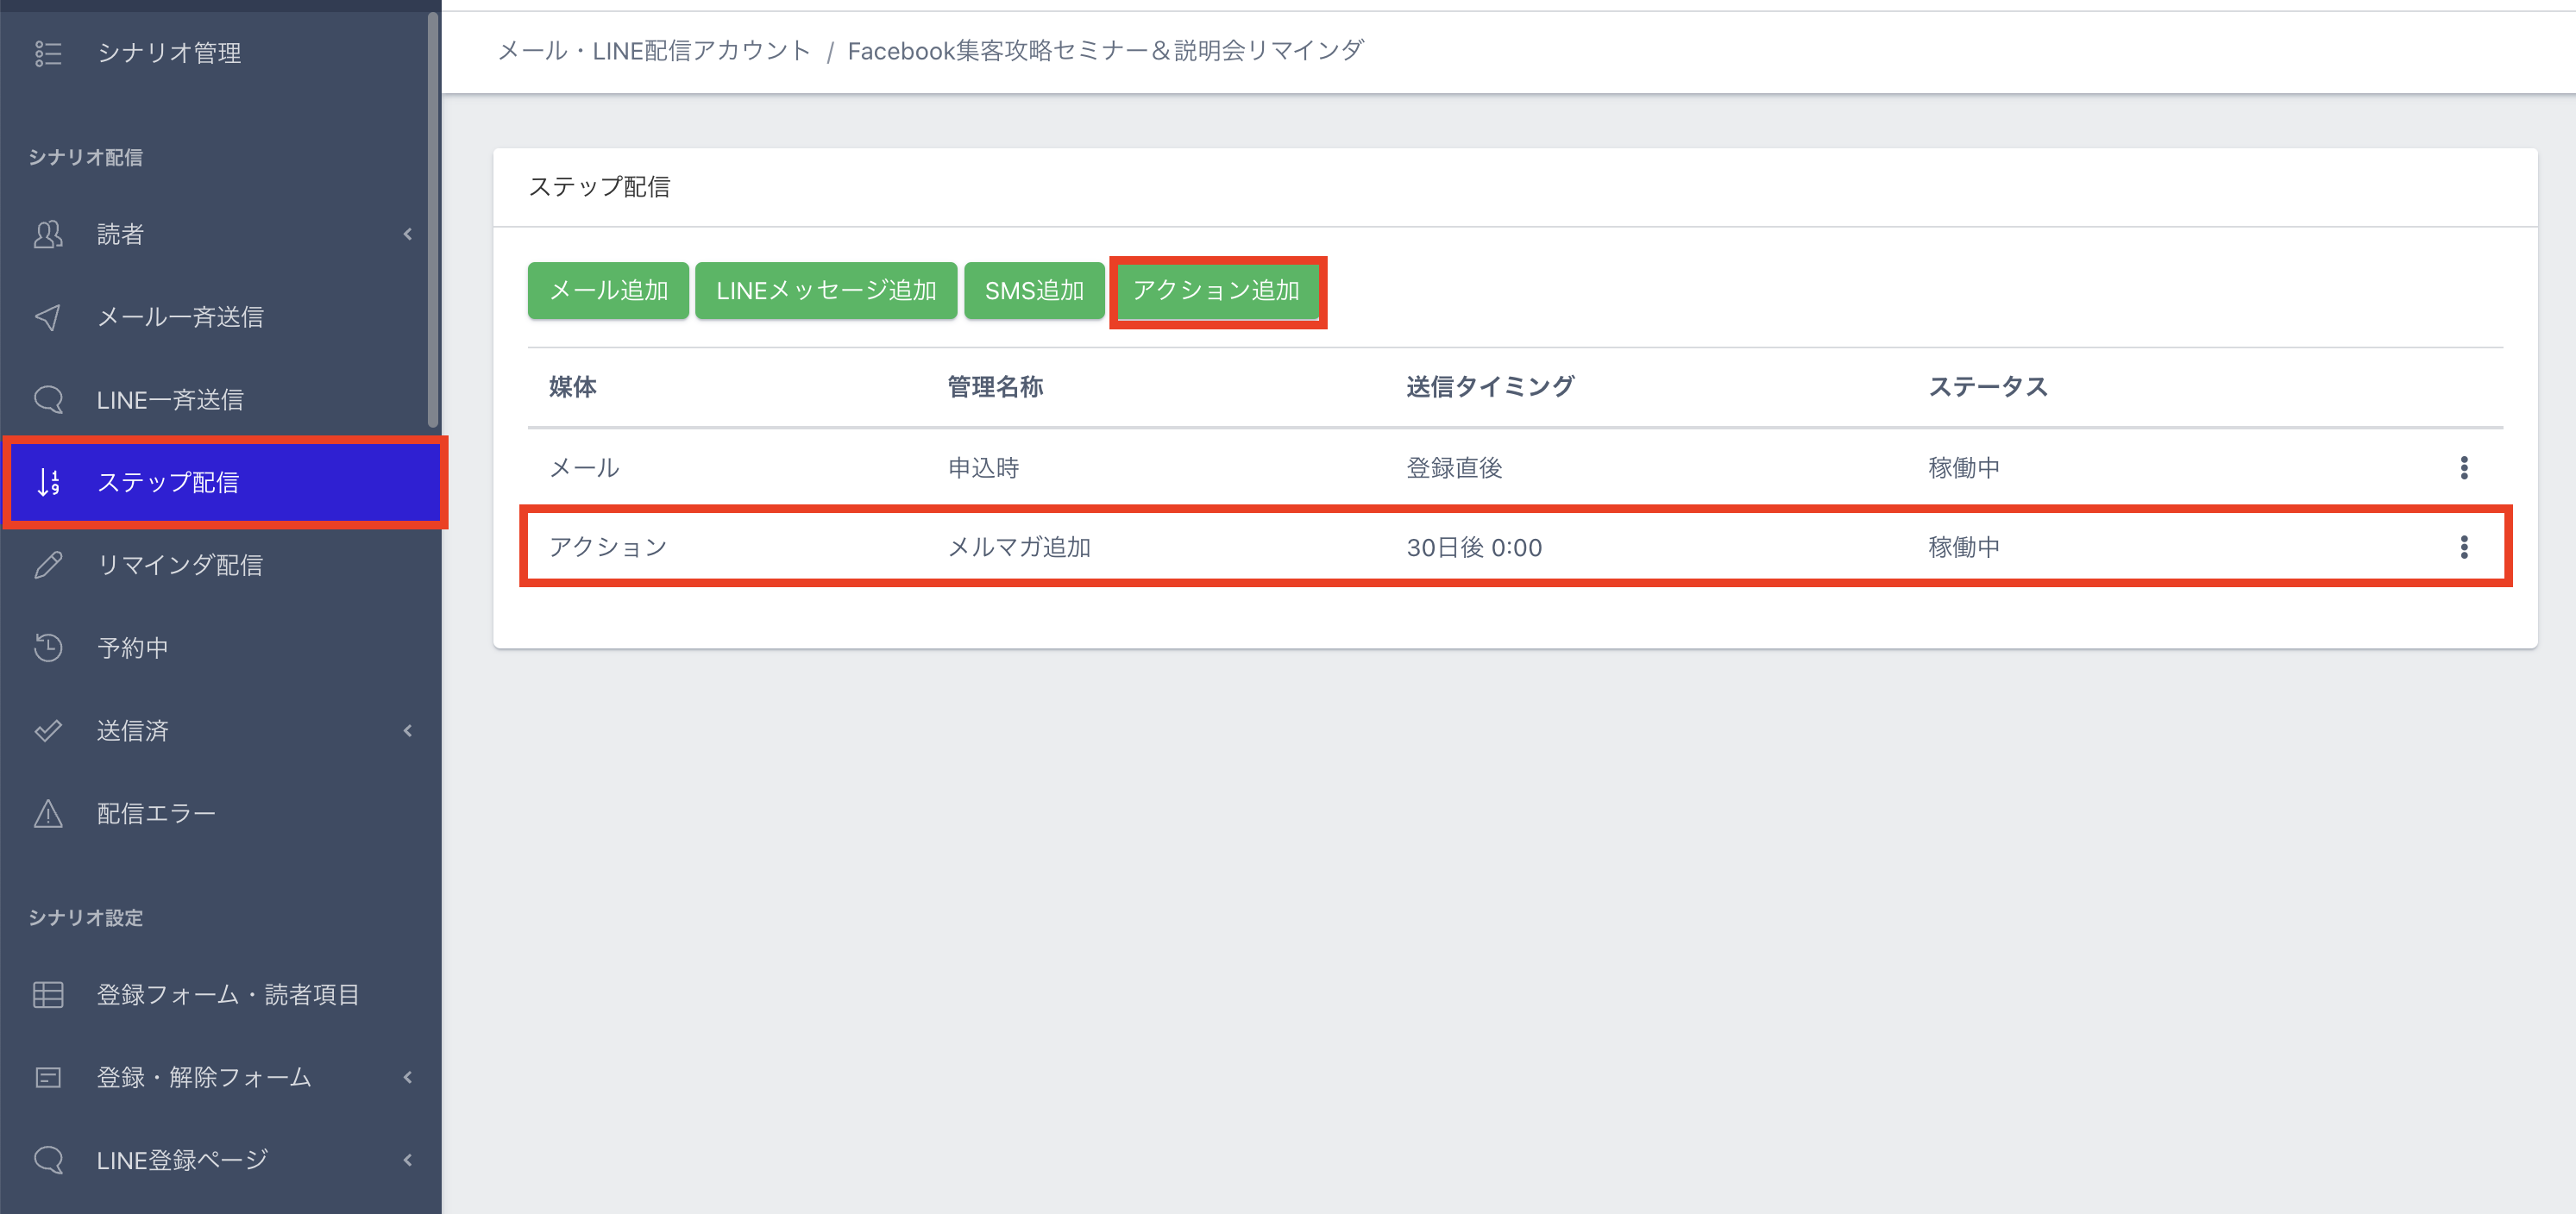Screen dimensions: 2576x1214
Task: Click the paper plane icon for メール一斉送信
Action: 48,318
